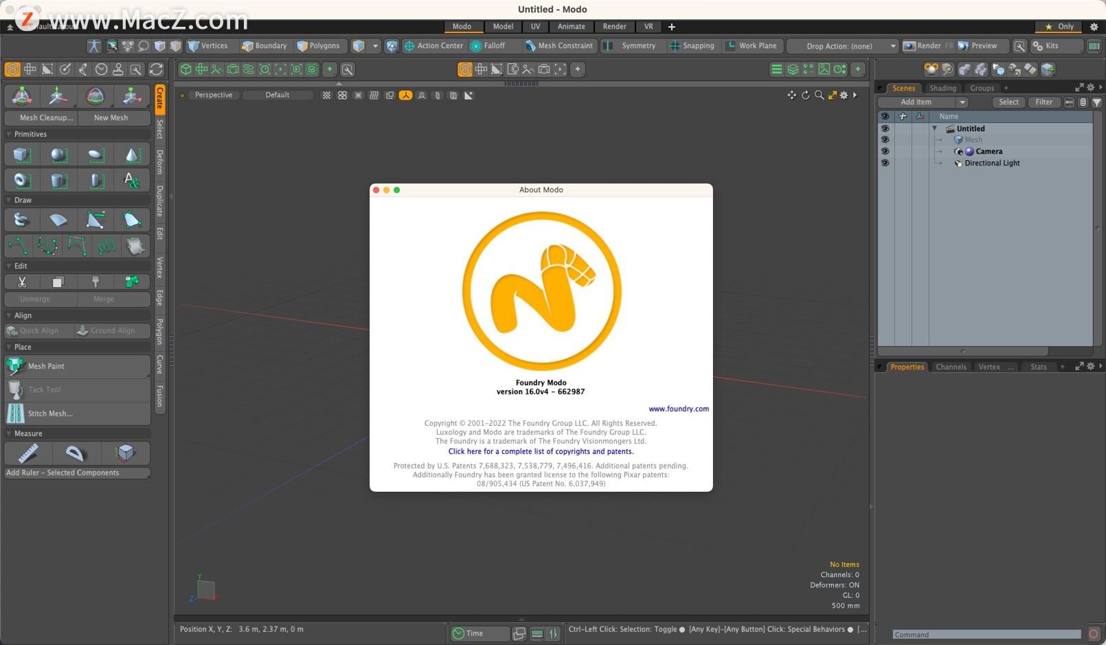The height and width of the screenshot is (645, 1106).
Task: Toggle visibility eye of Camera item
Action: click(885, 151)
